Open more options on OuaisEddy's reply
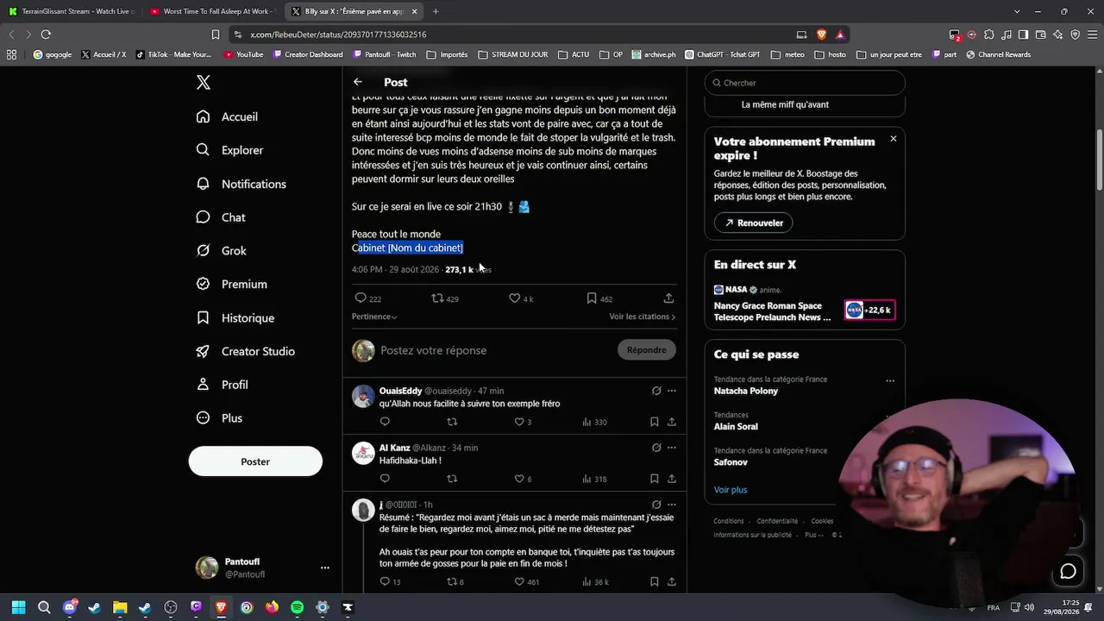The image size is (1104, 621). pyautogui.click(x=672, y=391)
